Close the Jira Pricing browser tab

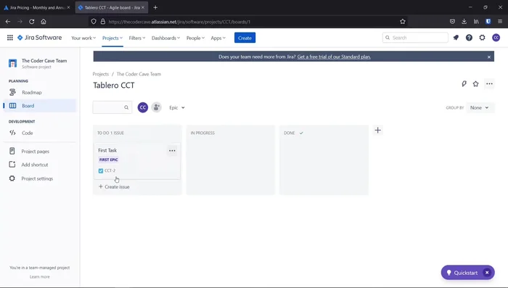pos(68,7)
